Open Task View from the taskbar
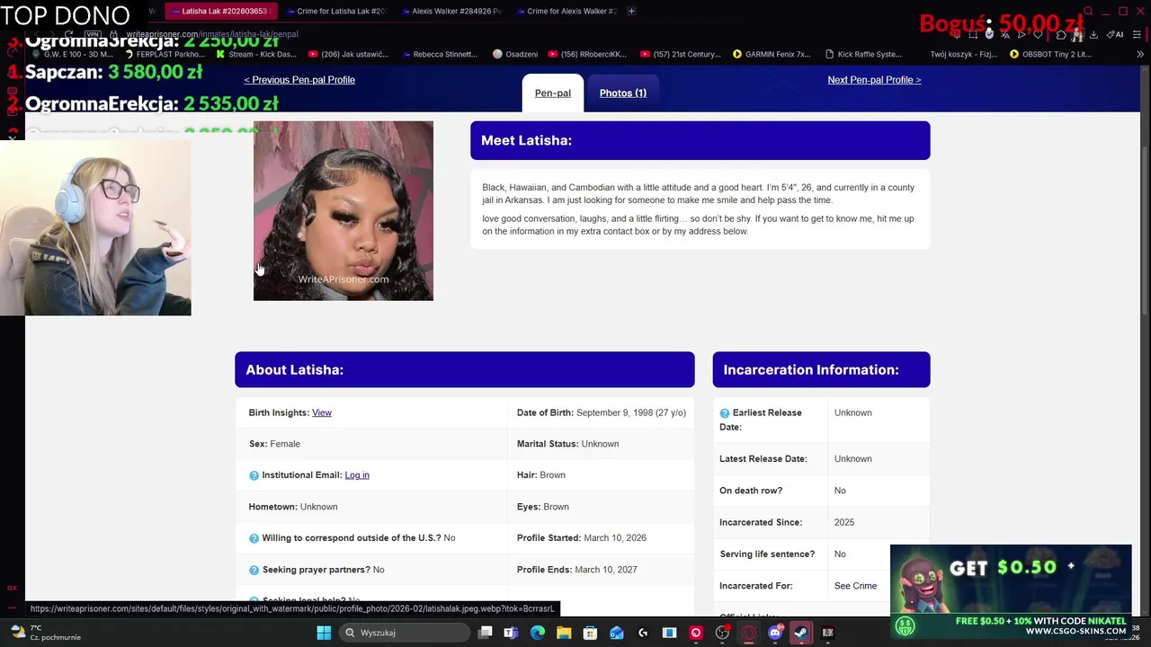The width and height of the screenshot is (1151, 647). point(486,633)
